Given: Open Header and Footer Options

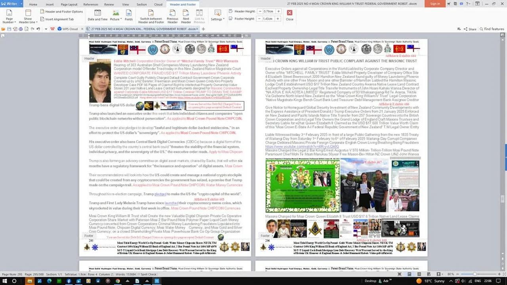Looking at the screenshot, I should [61, 11].
